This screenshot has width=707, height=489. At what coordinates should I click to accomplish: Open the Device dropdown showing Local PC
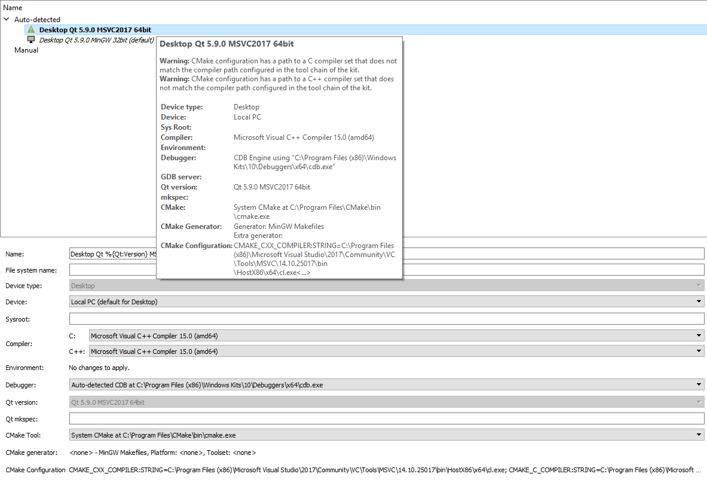pos(387,302)
